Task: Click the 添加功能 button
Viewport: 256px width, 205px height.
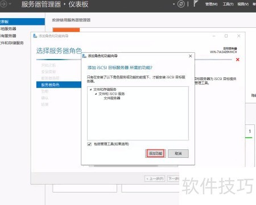Action: 155,153
